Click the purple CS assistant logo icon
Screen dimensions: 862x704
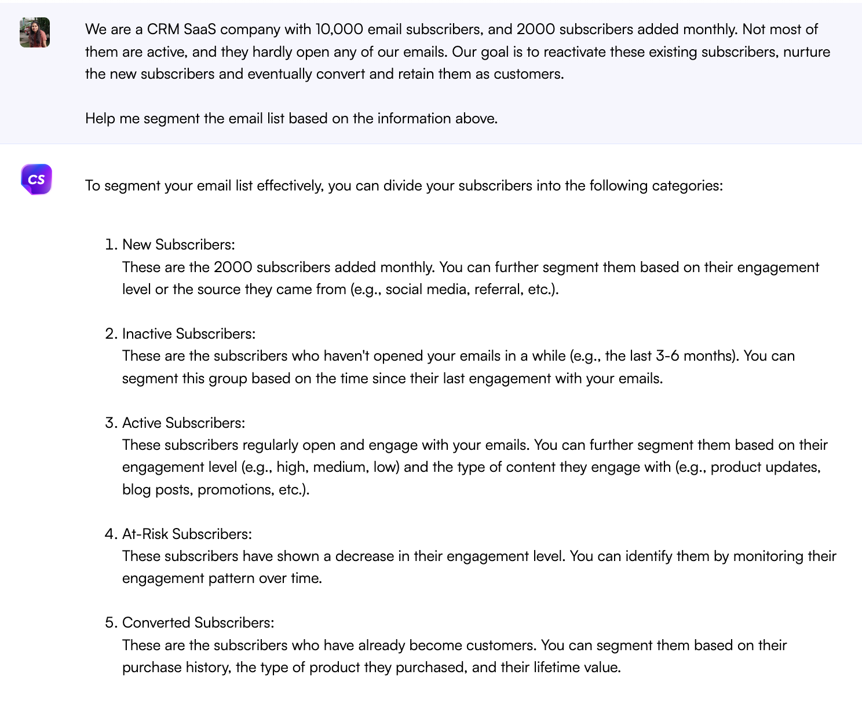click(x=36, y=179)
